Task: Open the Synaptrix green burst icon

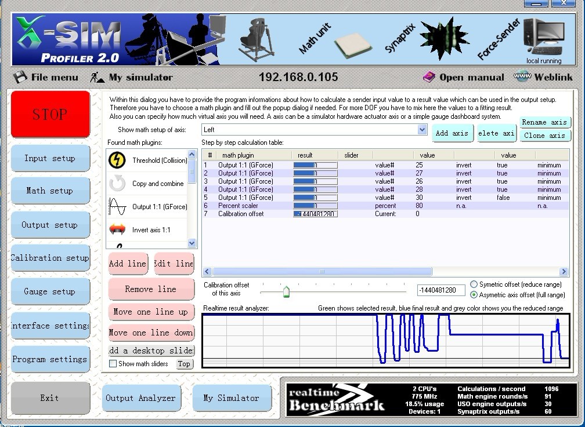Action: coord(443,38)
